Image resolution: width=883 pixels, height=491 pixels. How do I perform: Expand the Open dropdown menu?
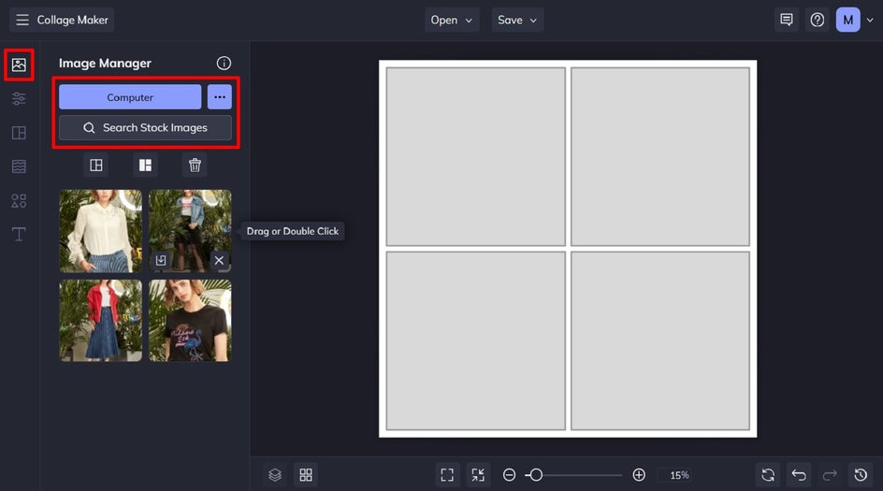pyautogui.click(x=453, y=20)
